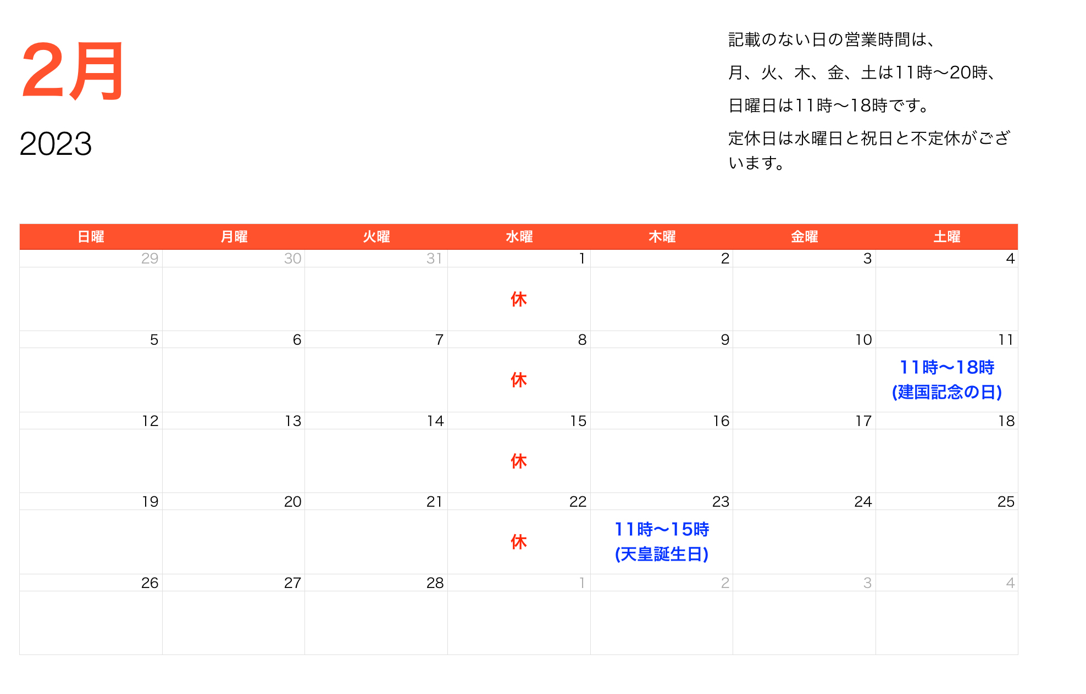
Task: Select the 水曜 column header
Action: (519, 237)
